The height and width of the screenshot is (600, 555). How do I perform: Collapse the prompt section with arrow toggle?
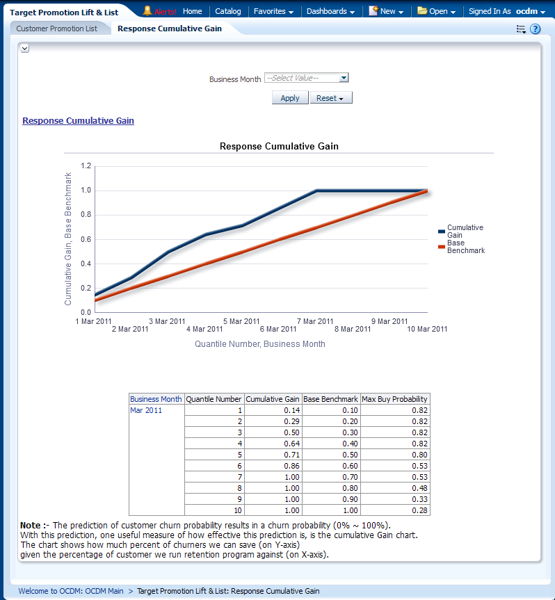(x=24, y=48)
